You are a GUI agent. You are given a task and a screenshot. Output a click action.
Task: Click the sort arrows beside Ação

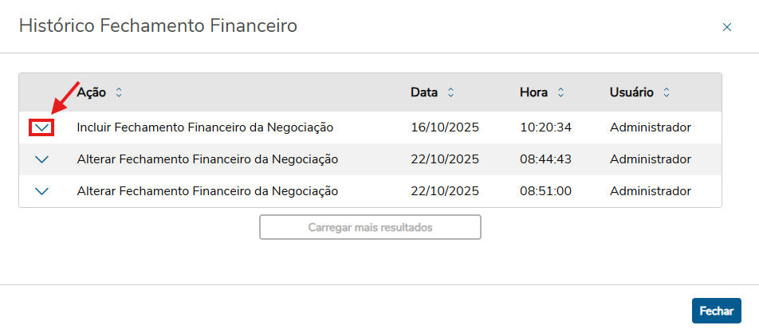click(x=119, y=92)
